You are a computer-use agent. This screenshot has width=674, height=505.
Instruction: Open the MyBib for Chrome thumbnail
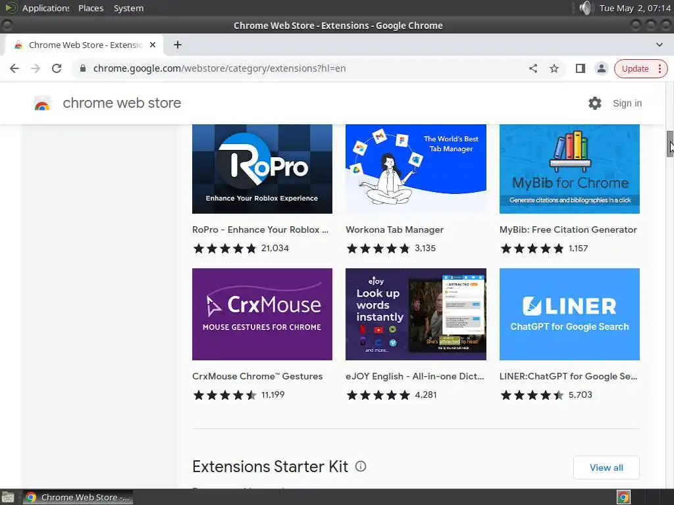569,169
